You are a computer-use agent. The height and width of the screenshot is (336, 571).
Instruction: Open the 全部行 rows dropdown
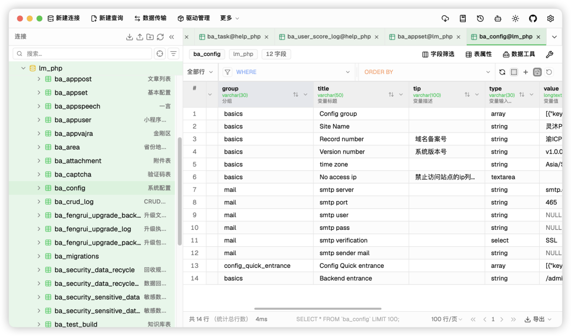point(200,72)
